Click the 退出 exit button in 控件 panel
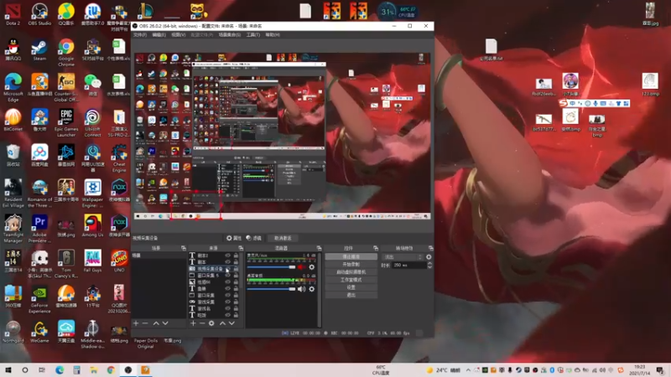Image resolution: width=671 pixels, height=377 pixels. [351, 296]
